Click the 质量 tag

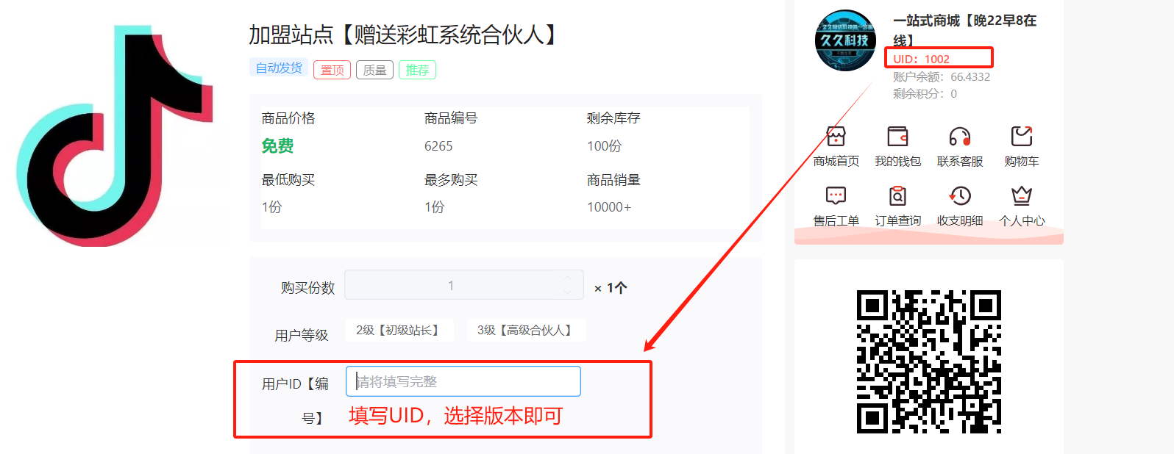(374, 70)
